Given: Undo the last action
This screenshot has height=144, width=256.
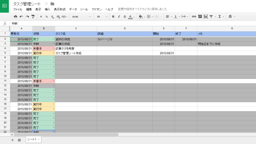Looking at the screenshot, I should point(21,17).
